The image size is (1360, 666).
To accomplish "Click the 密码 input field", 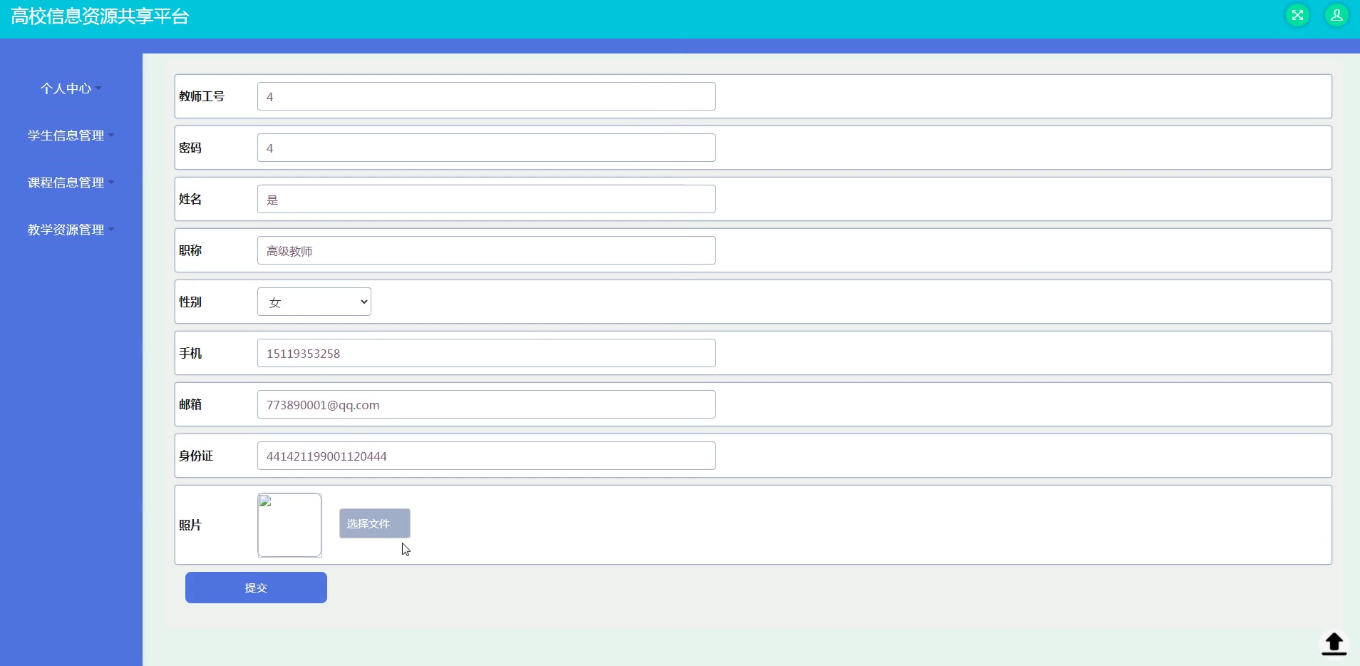I will [x=486, y=148].
